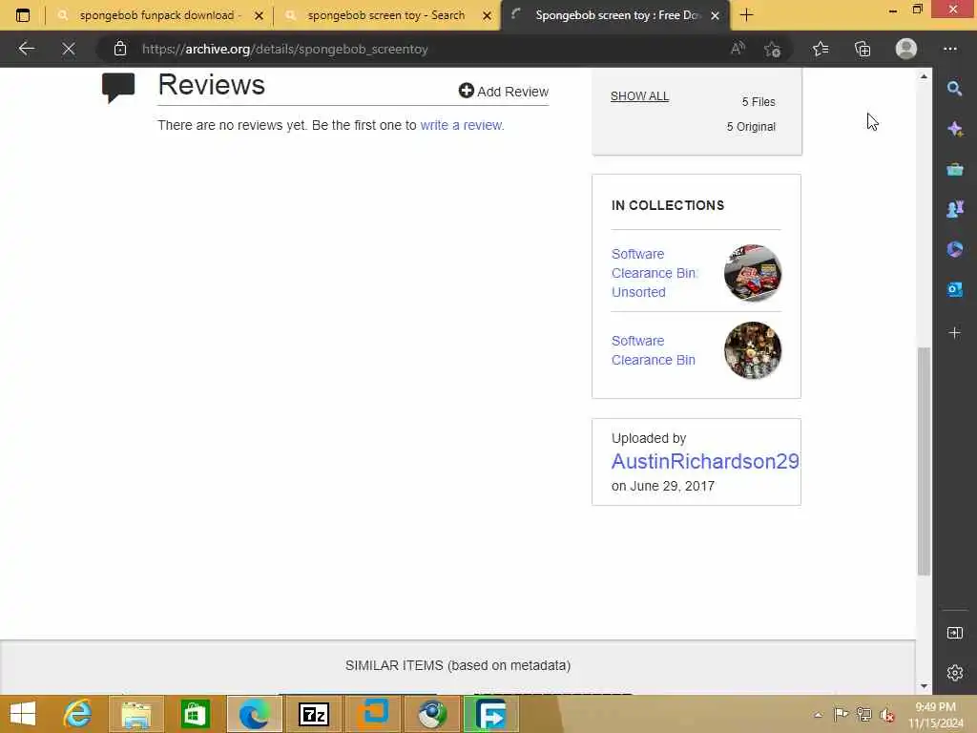Image resolution: width=977 pixels, height=733 pixels.
Task: Stop loading the current page
Action: click(x=69, y=49)
